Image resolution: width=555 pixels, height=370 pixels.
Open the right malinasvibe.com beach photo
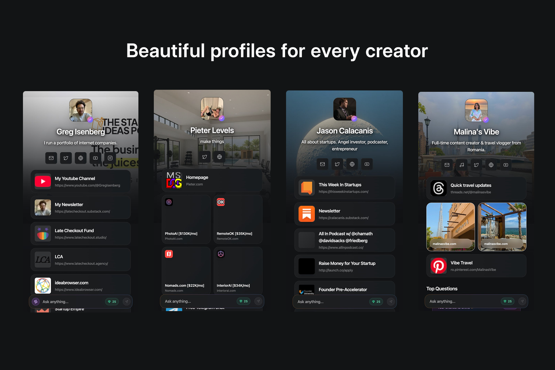coord(502,227)
